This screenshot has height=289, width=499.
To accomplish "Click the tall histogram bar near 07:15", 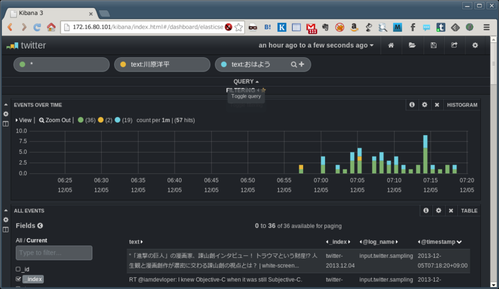I will 425,154.
